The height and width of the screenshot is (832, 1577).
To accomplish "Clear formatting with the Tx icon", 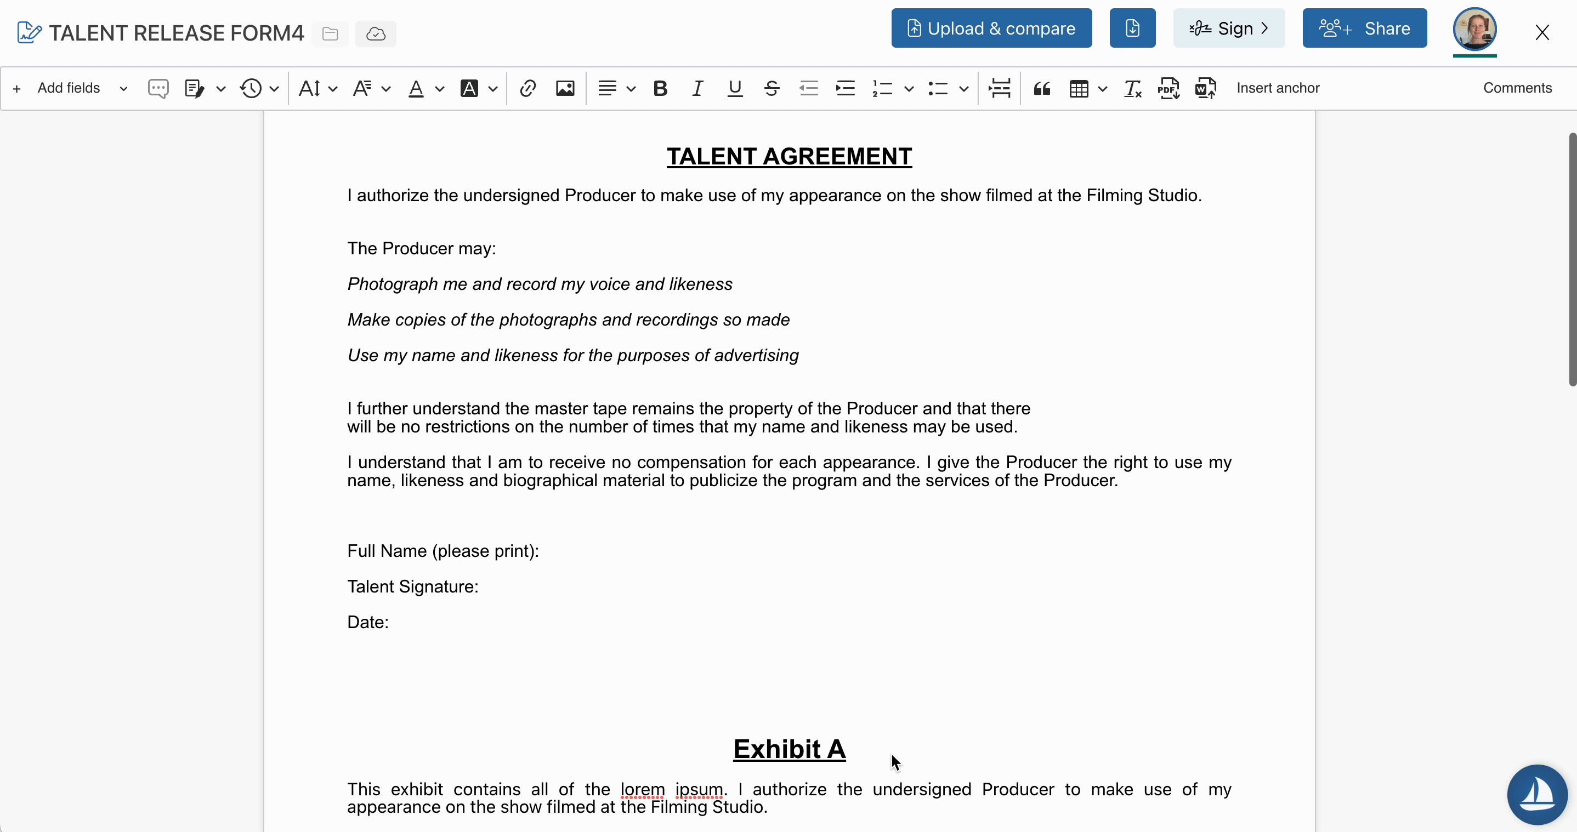I will [x=1132, y=89].
